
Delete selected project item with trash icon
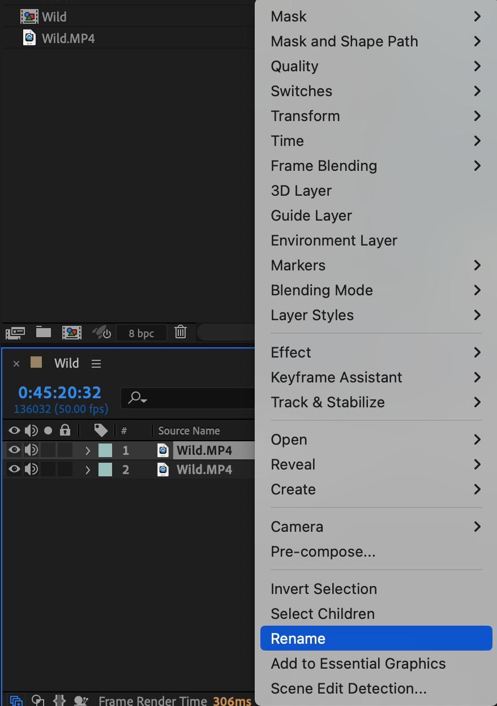point(181,332)
